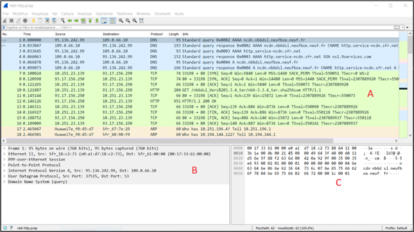Select packet 18 ARP Who has 10.194.144.122
Screen dimensions: 414x232
tap(200, 135)
